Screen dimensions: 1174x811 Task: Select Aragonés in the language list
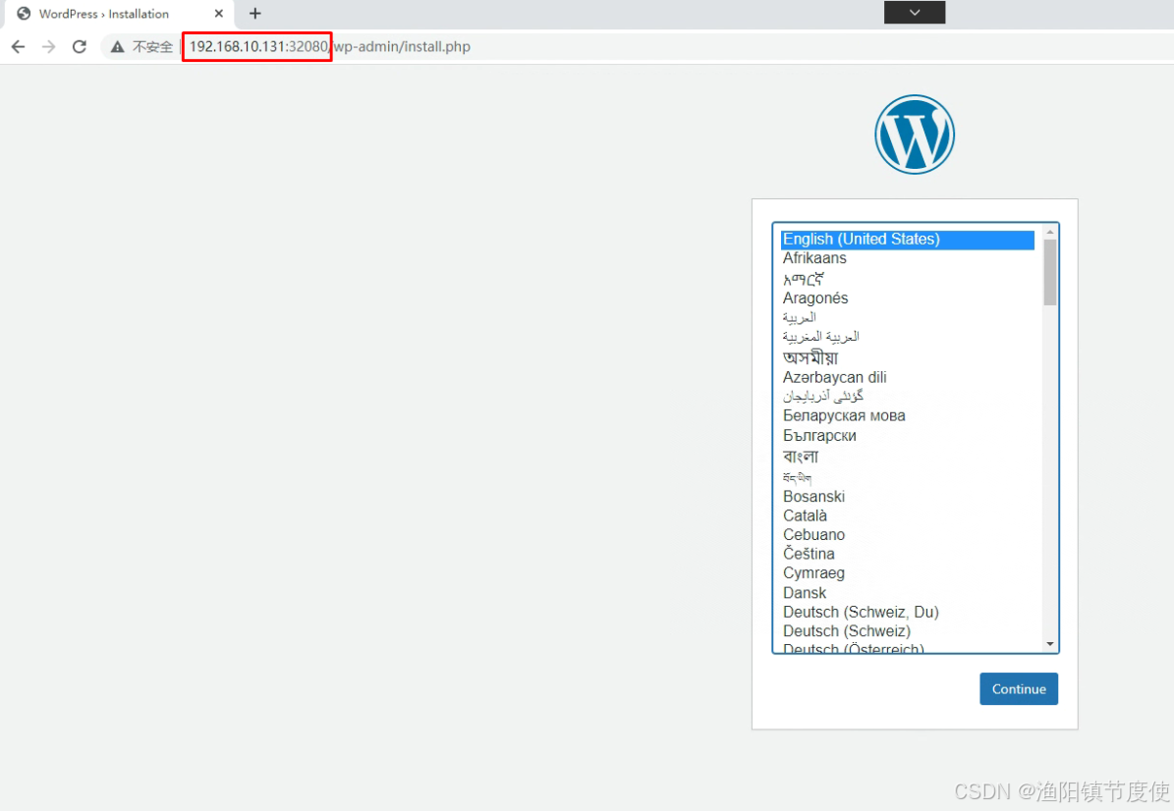(x=908, y=297)
